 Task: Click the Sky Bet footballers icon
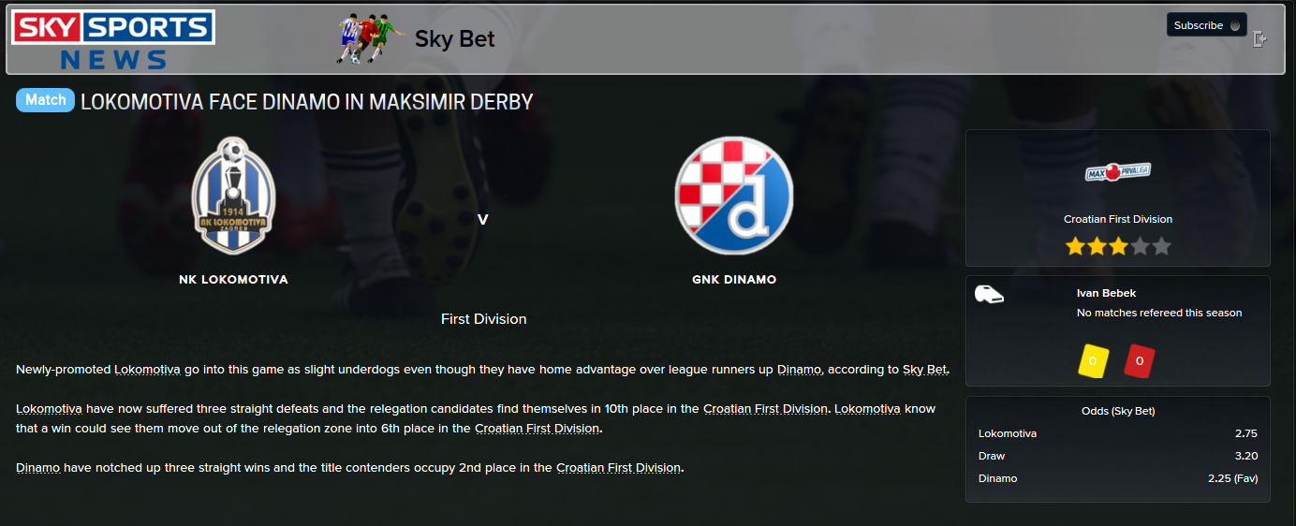click(362, 39)
